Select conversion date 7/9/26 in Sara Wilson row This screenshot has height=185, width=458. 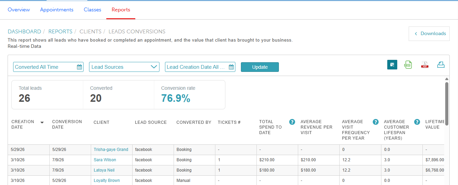coord(58,160)
